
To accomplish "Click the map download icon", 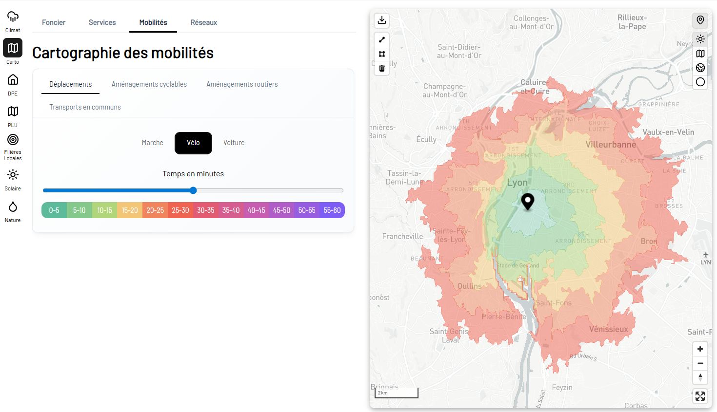I will tap(382, 20).
